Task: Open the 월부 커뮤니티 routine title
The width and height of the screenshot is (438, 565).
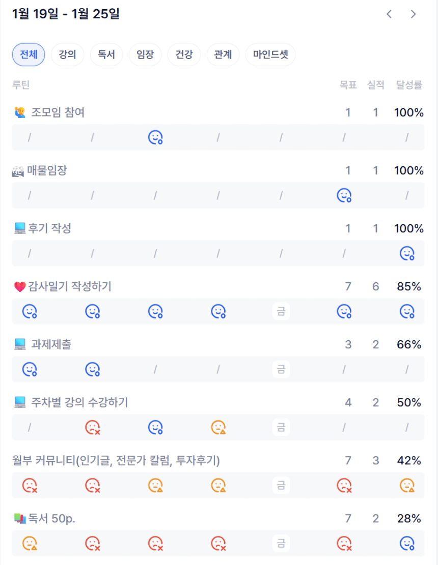Action: [x=116, y=461]
